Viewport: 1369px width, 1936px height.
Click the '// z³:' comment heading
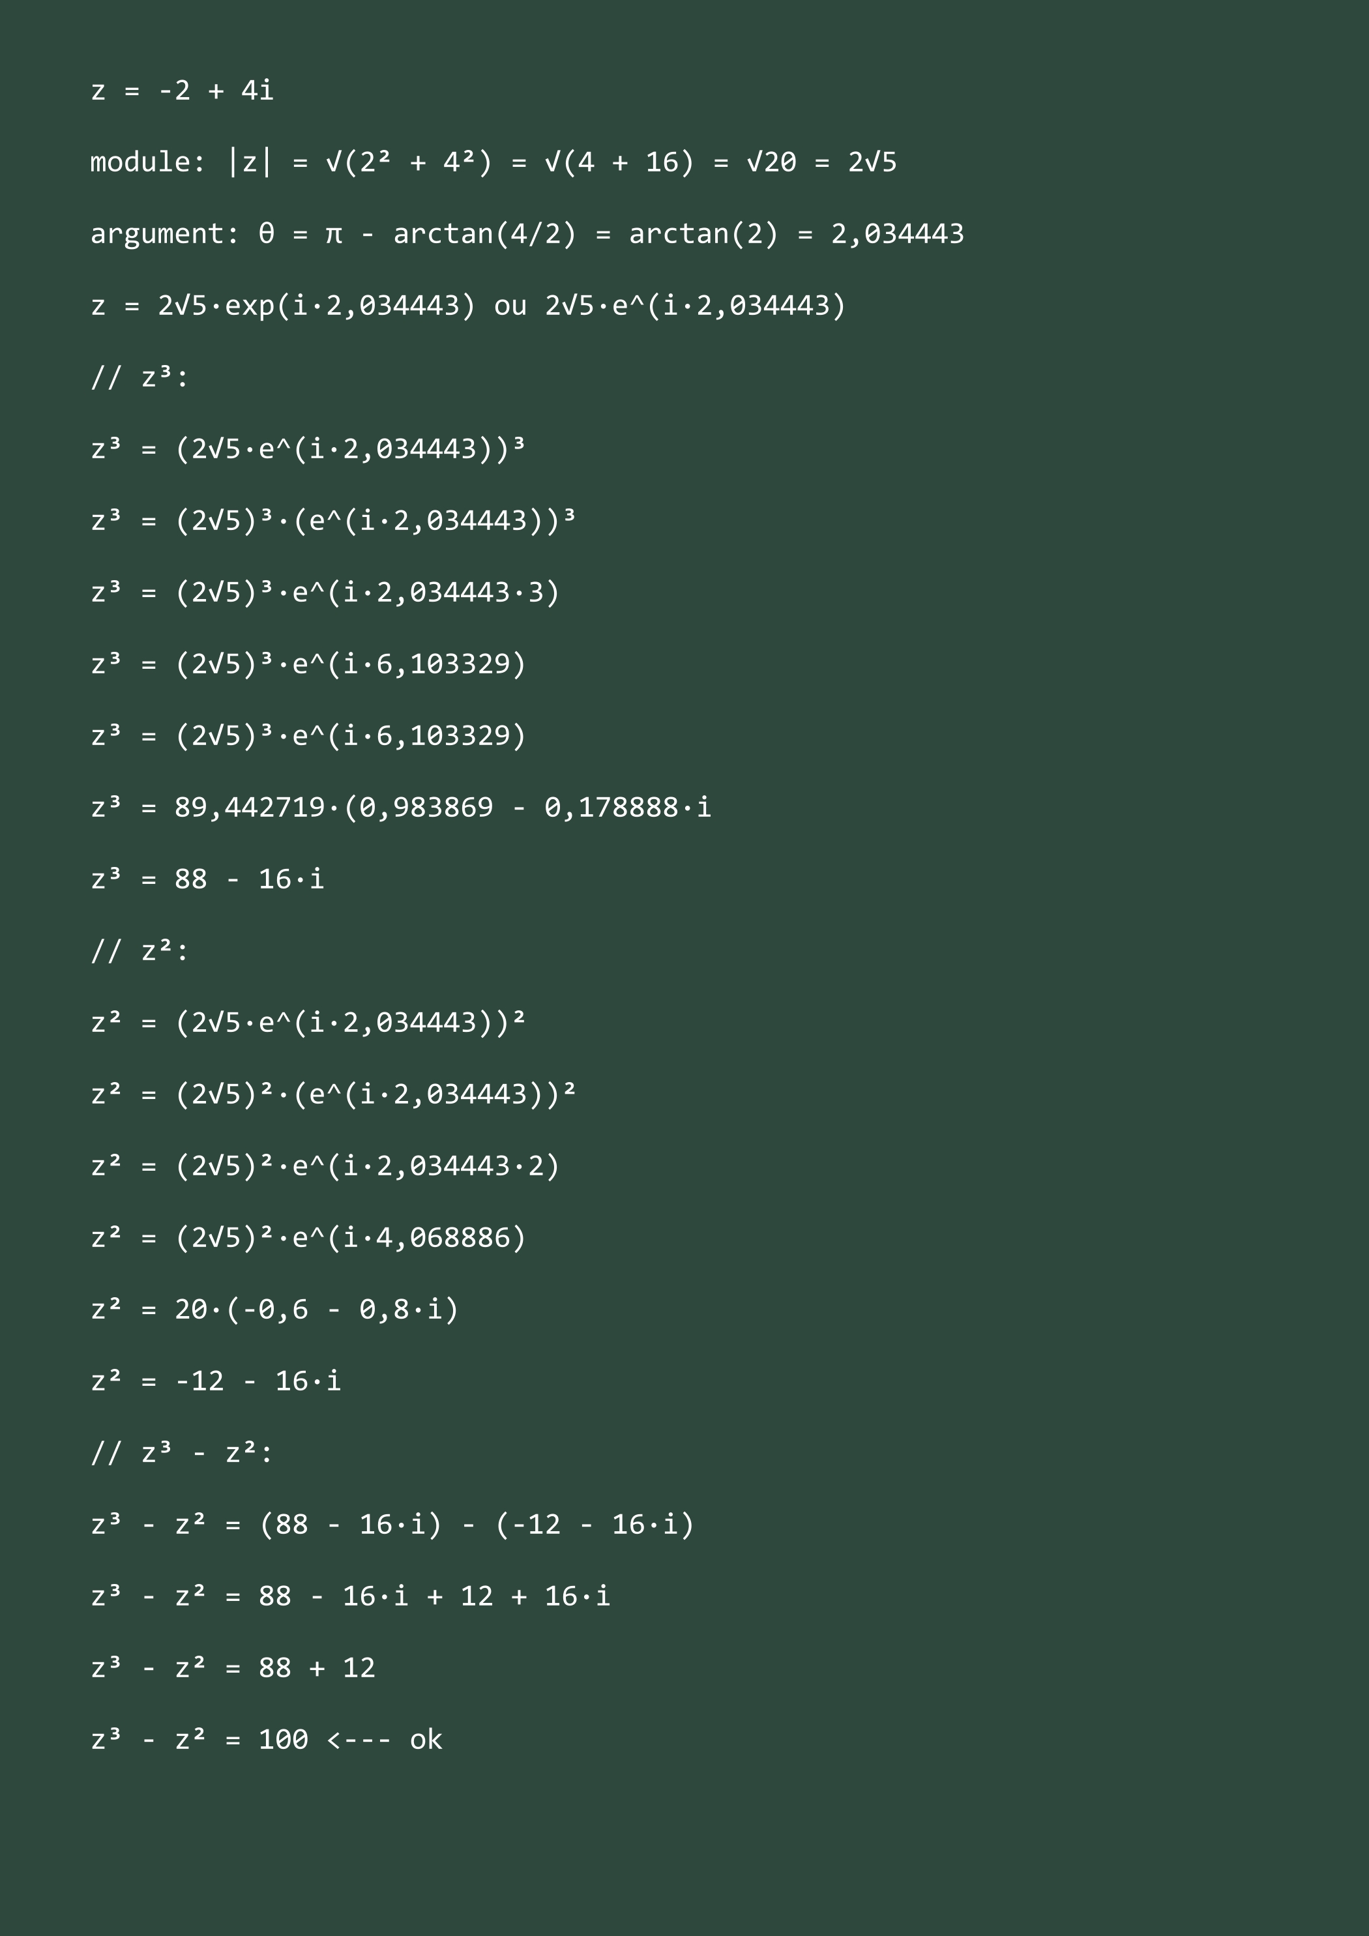click(140, 377)
